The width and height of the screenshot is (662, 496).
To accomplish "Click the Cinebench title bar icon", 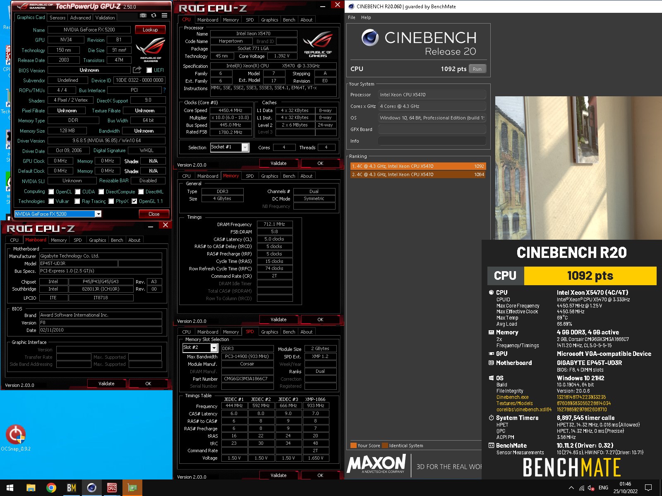I will 351,6.
